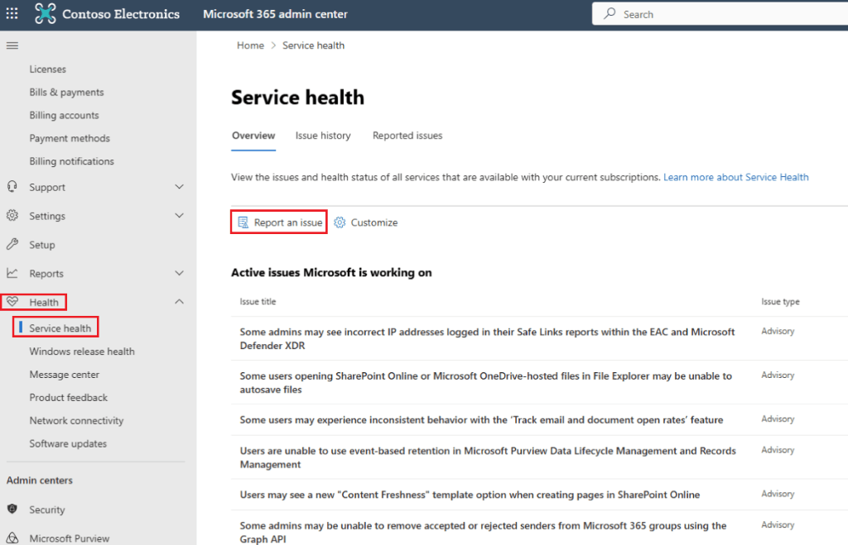Collapse navigation with the hamburger menu icon
This screenshot has width=848, height=545.
coord(12,46)
